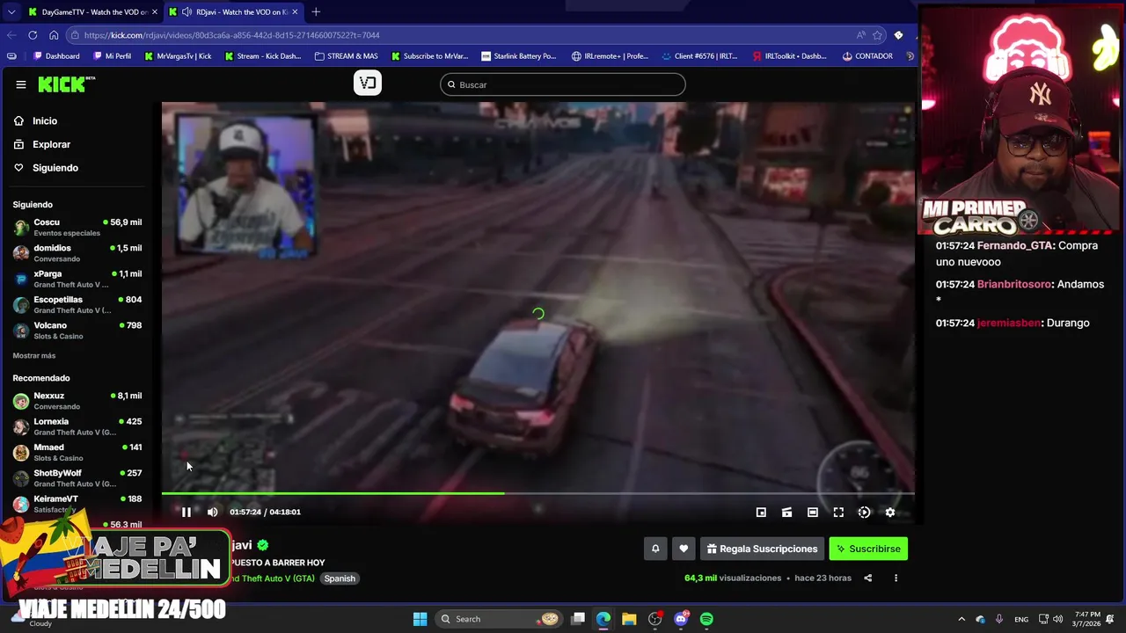This screenshot has height=633, width=1126.
Task: Open Task View on taskbar
Action: (578, 619)
